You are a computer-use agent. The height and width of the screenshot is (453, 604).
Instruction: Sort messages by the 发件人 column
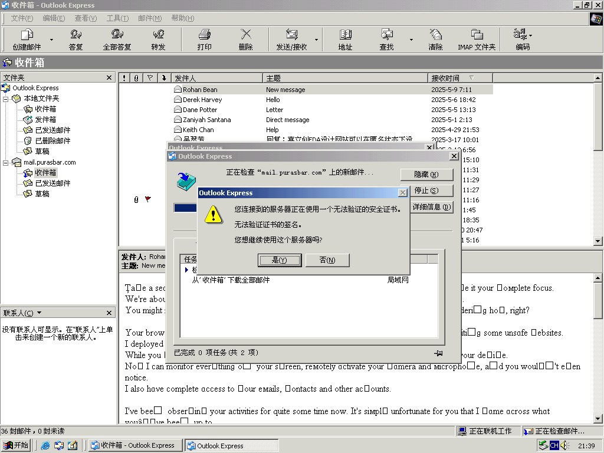(x=217, y=78)
